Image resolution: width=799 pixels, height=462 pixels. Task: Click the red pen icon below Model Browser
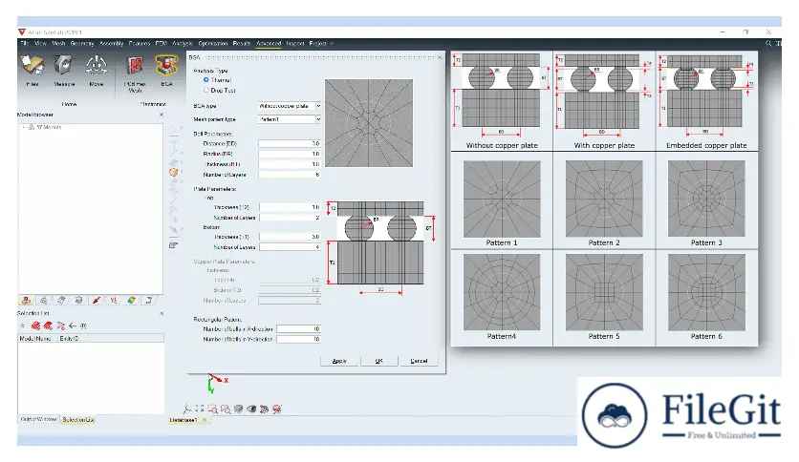click(x=96, y=301)
